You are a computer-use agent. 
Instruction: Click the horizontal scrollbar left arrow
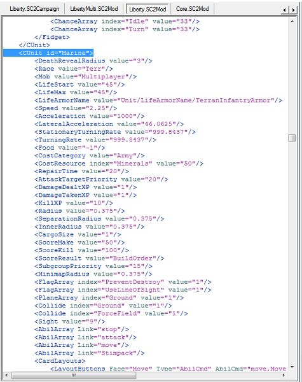point(6,375)
